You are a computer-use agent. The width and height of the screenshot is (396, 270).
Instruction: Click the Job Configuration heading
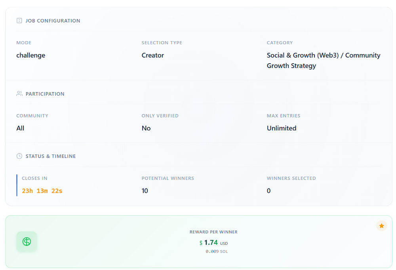tap(53, 21)
